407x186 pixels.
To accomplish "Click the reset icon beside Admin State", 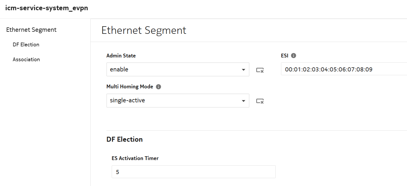I will click(260, 70).
